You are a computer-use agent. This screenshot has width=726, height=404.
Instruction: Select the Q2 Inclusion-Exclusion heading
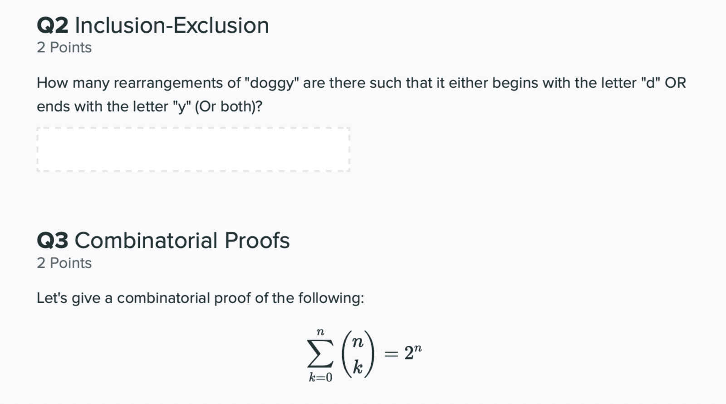point(152,25)
